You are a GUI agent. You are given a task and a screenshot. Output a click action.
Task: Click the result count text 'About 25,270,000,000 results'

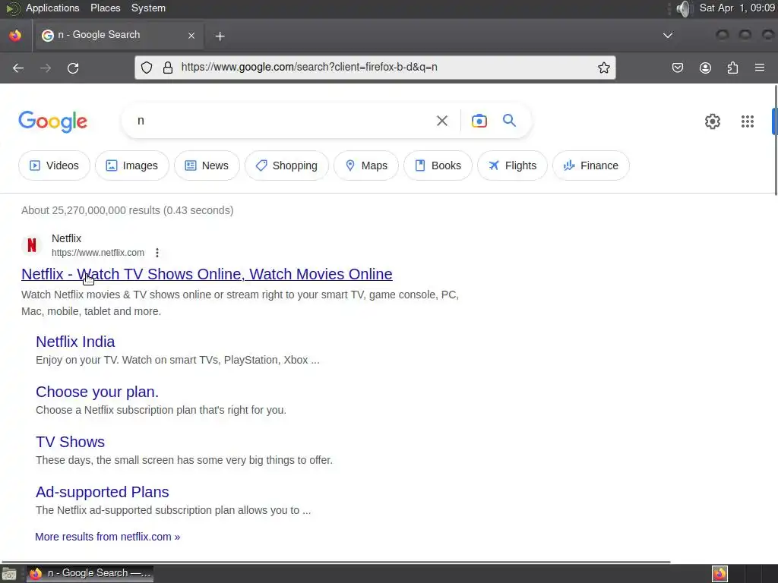(x=91, y=210)
